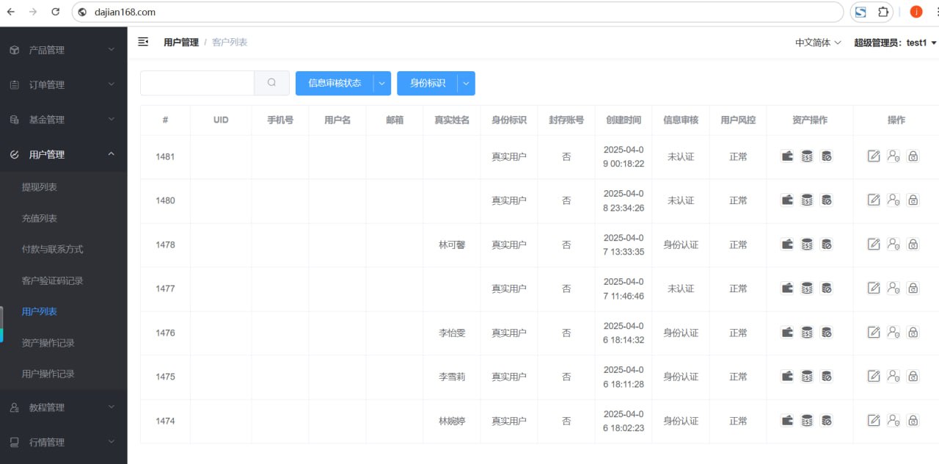Image resolution: width=939 pixels, height=464 pixels.
Task: Open the 信息审核状态 dropdown arrow
Action: point(381,83)
